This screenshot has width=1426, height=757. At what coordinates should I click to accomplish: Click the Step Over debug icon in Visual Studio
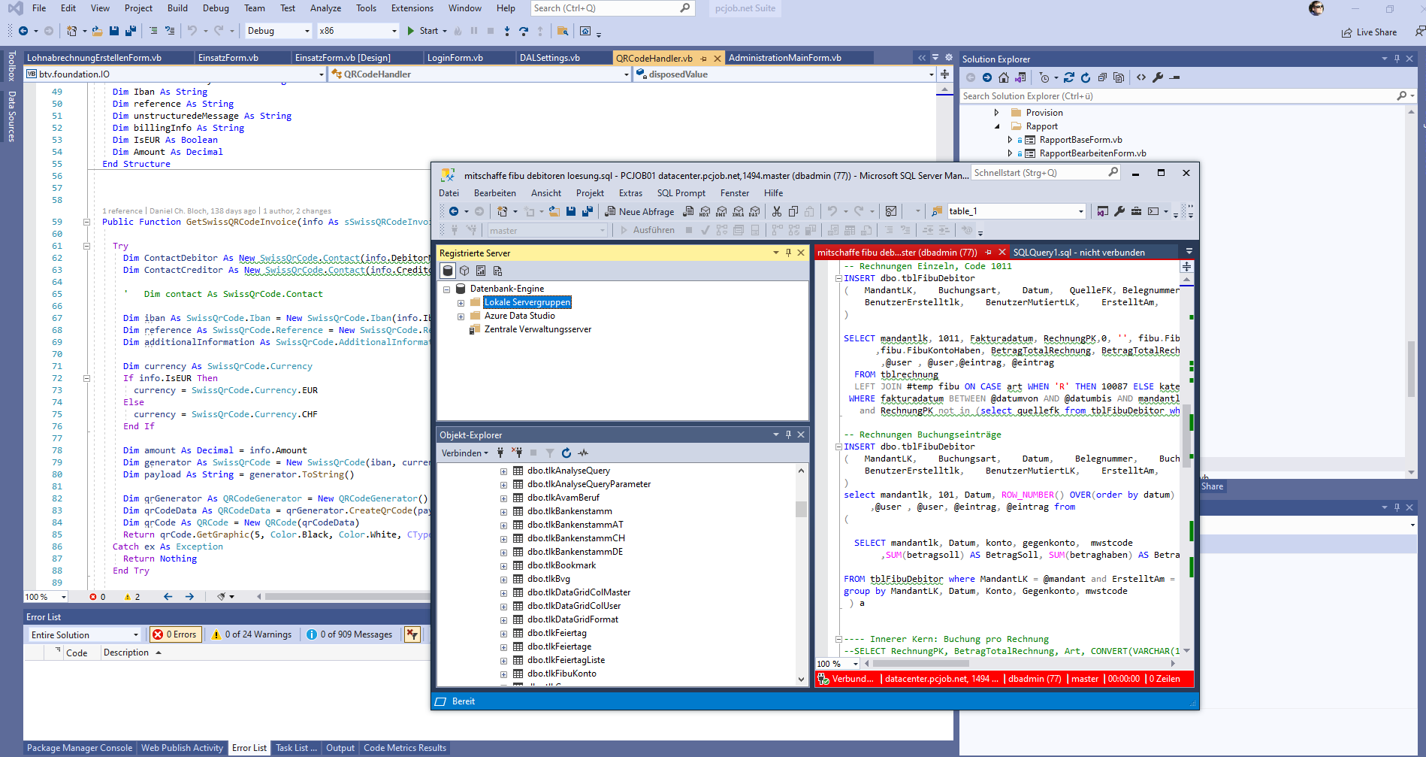(524, 31)
